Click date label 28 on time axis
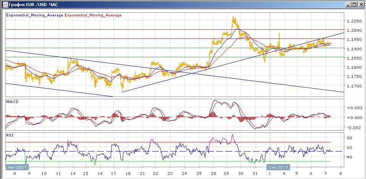Viewport: 366px width, 179px height. point(213,174)
